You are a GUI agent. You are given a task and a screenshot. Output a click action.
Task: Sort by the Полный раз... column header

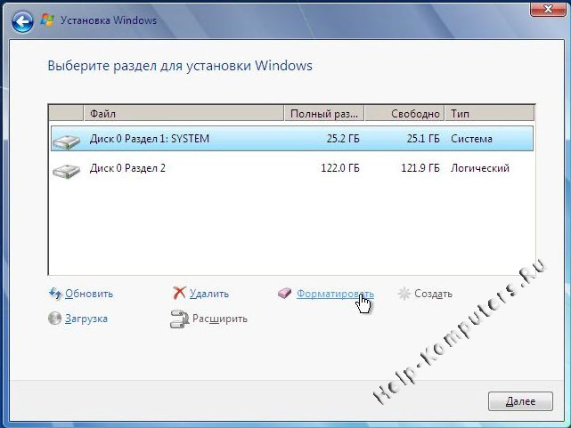click(x=324, y=114)
